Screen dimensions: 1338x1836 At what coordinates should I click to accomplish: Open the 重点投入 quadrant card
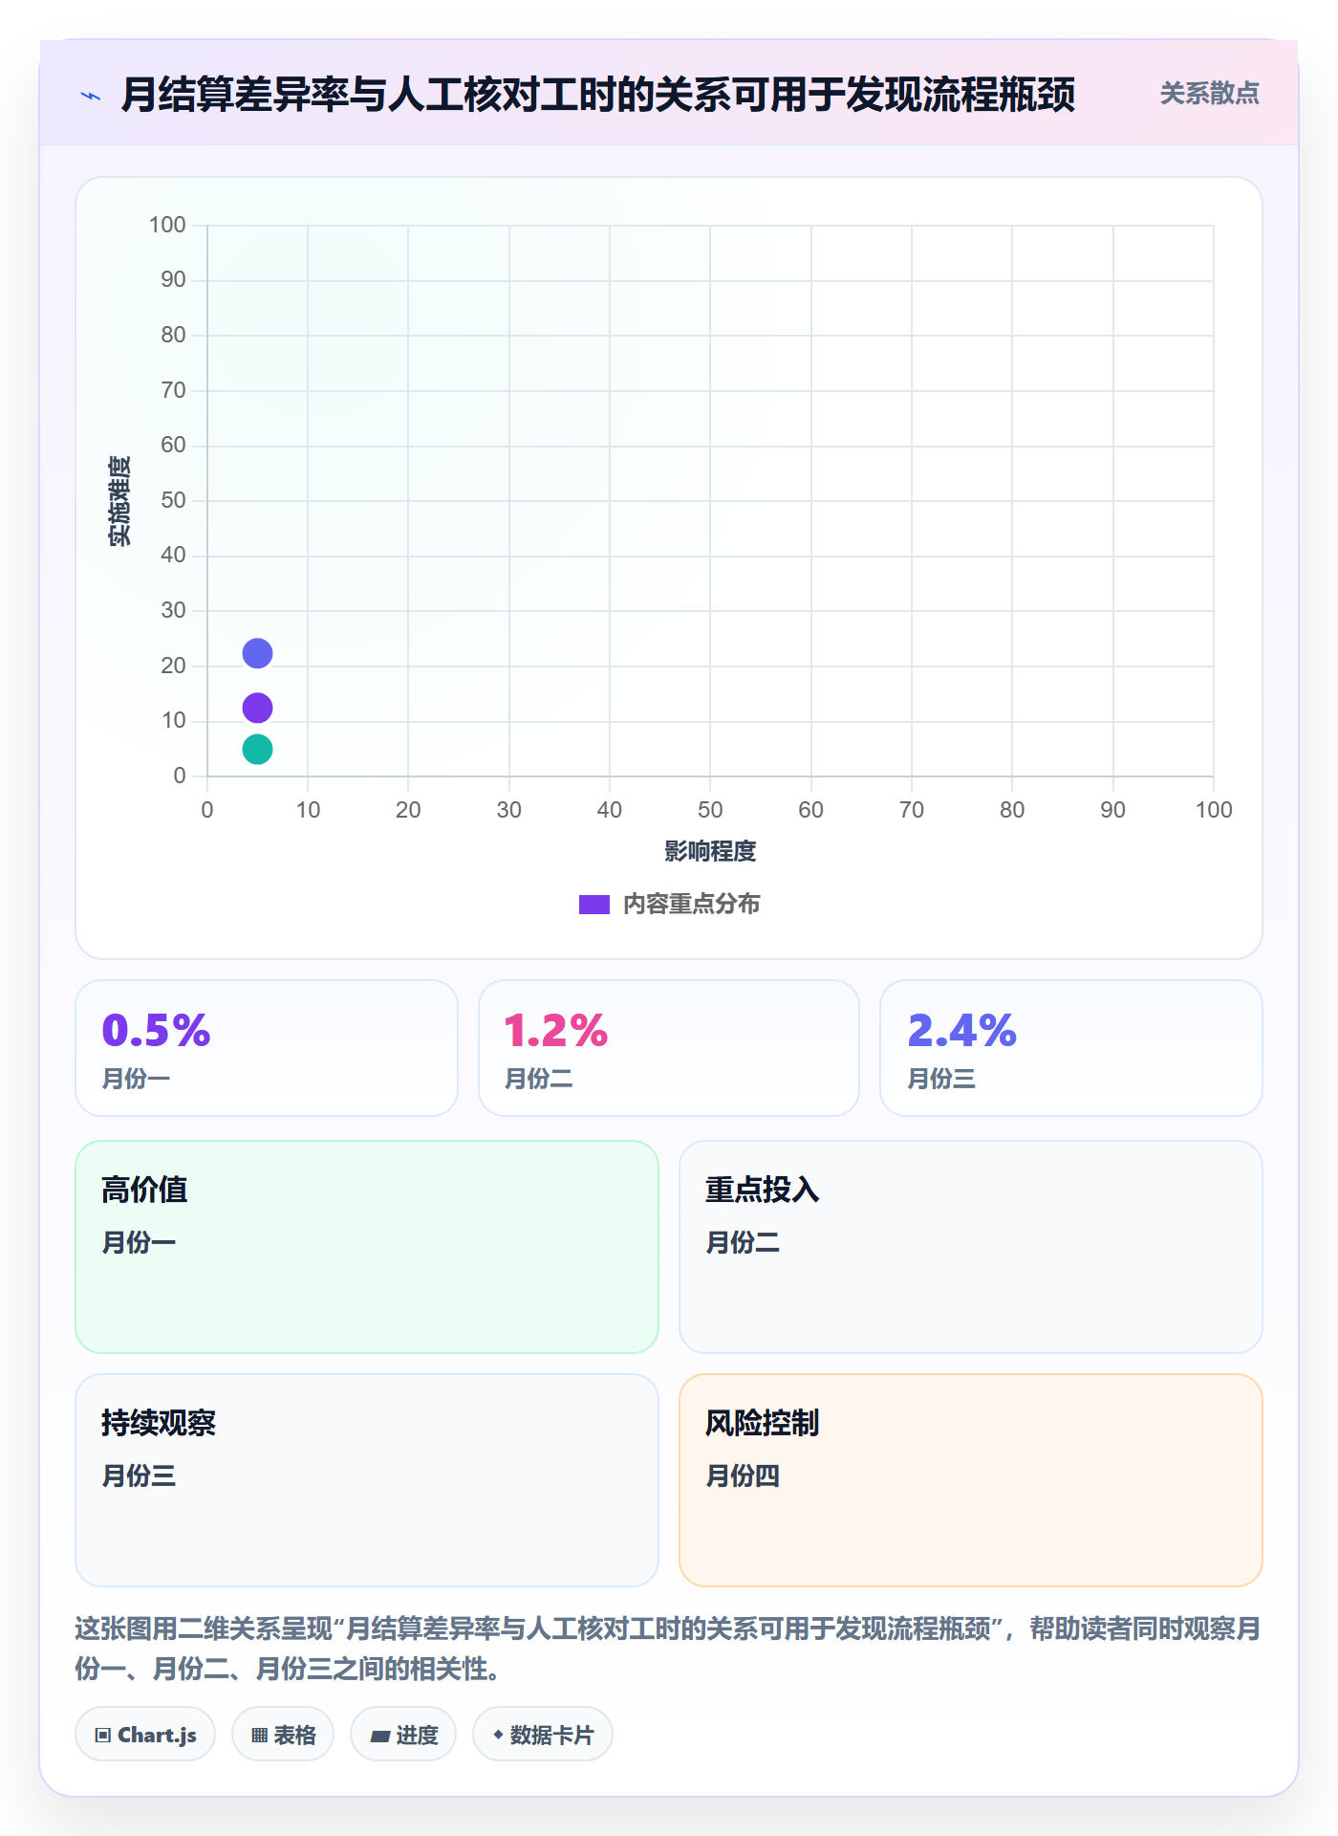point(971,1247)
